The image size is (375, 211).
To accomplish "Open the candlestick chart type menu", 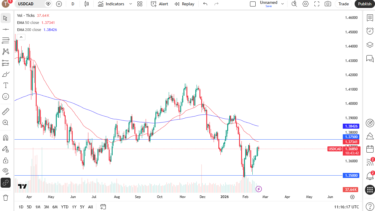I will [x=87, y=4].
